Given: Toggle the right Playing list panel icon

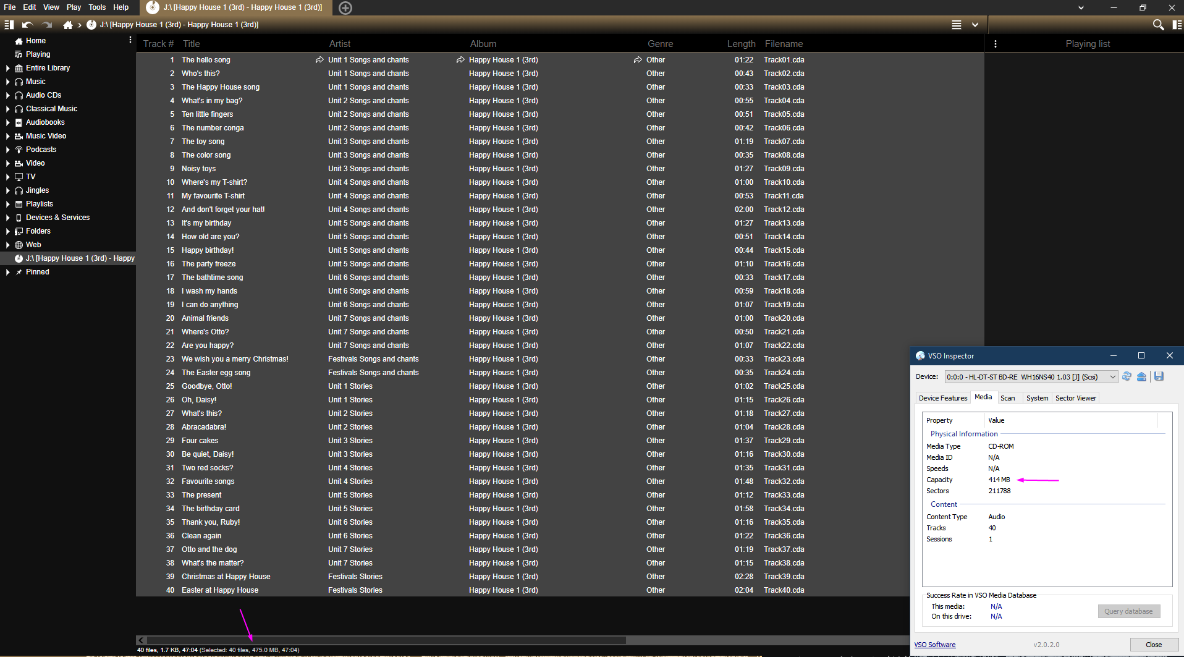Looking at the screenshot, I should click(x=1177, y=25).
